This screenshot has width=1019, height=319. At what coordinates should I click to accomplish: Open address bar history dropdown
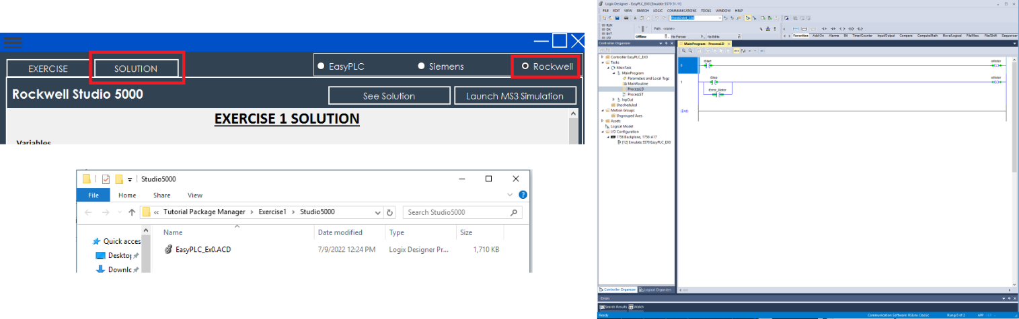coord(377,212)
